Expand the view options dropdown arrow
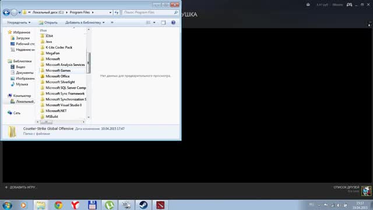The height and width of the screenshot is (210, 373). click(154, 22)
